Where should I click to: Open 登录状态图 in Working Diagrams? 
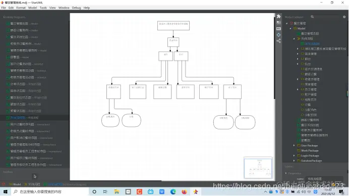click(x=18, y=91)
